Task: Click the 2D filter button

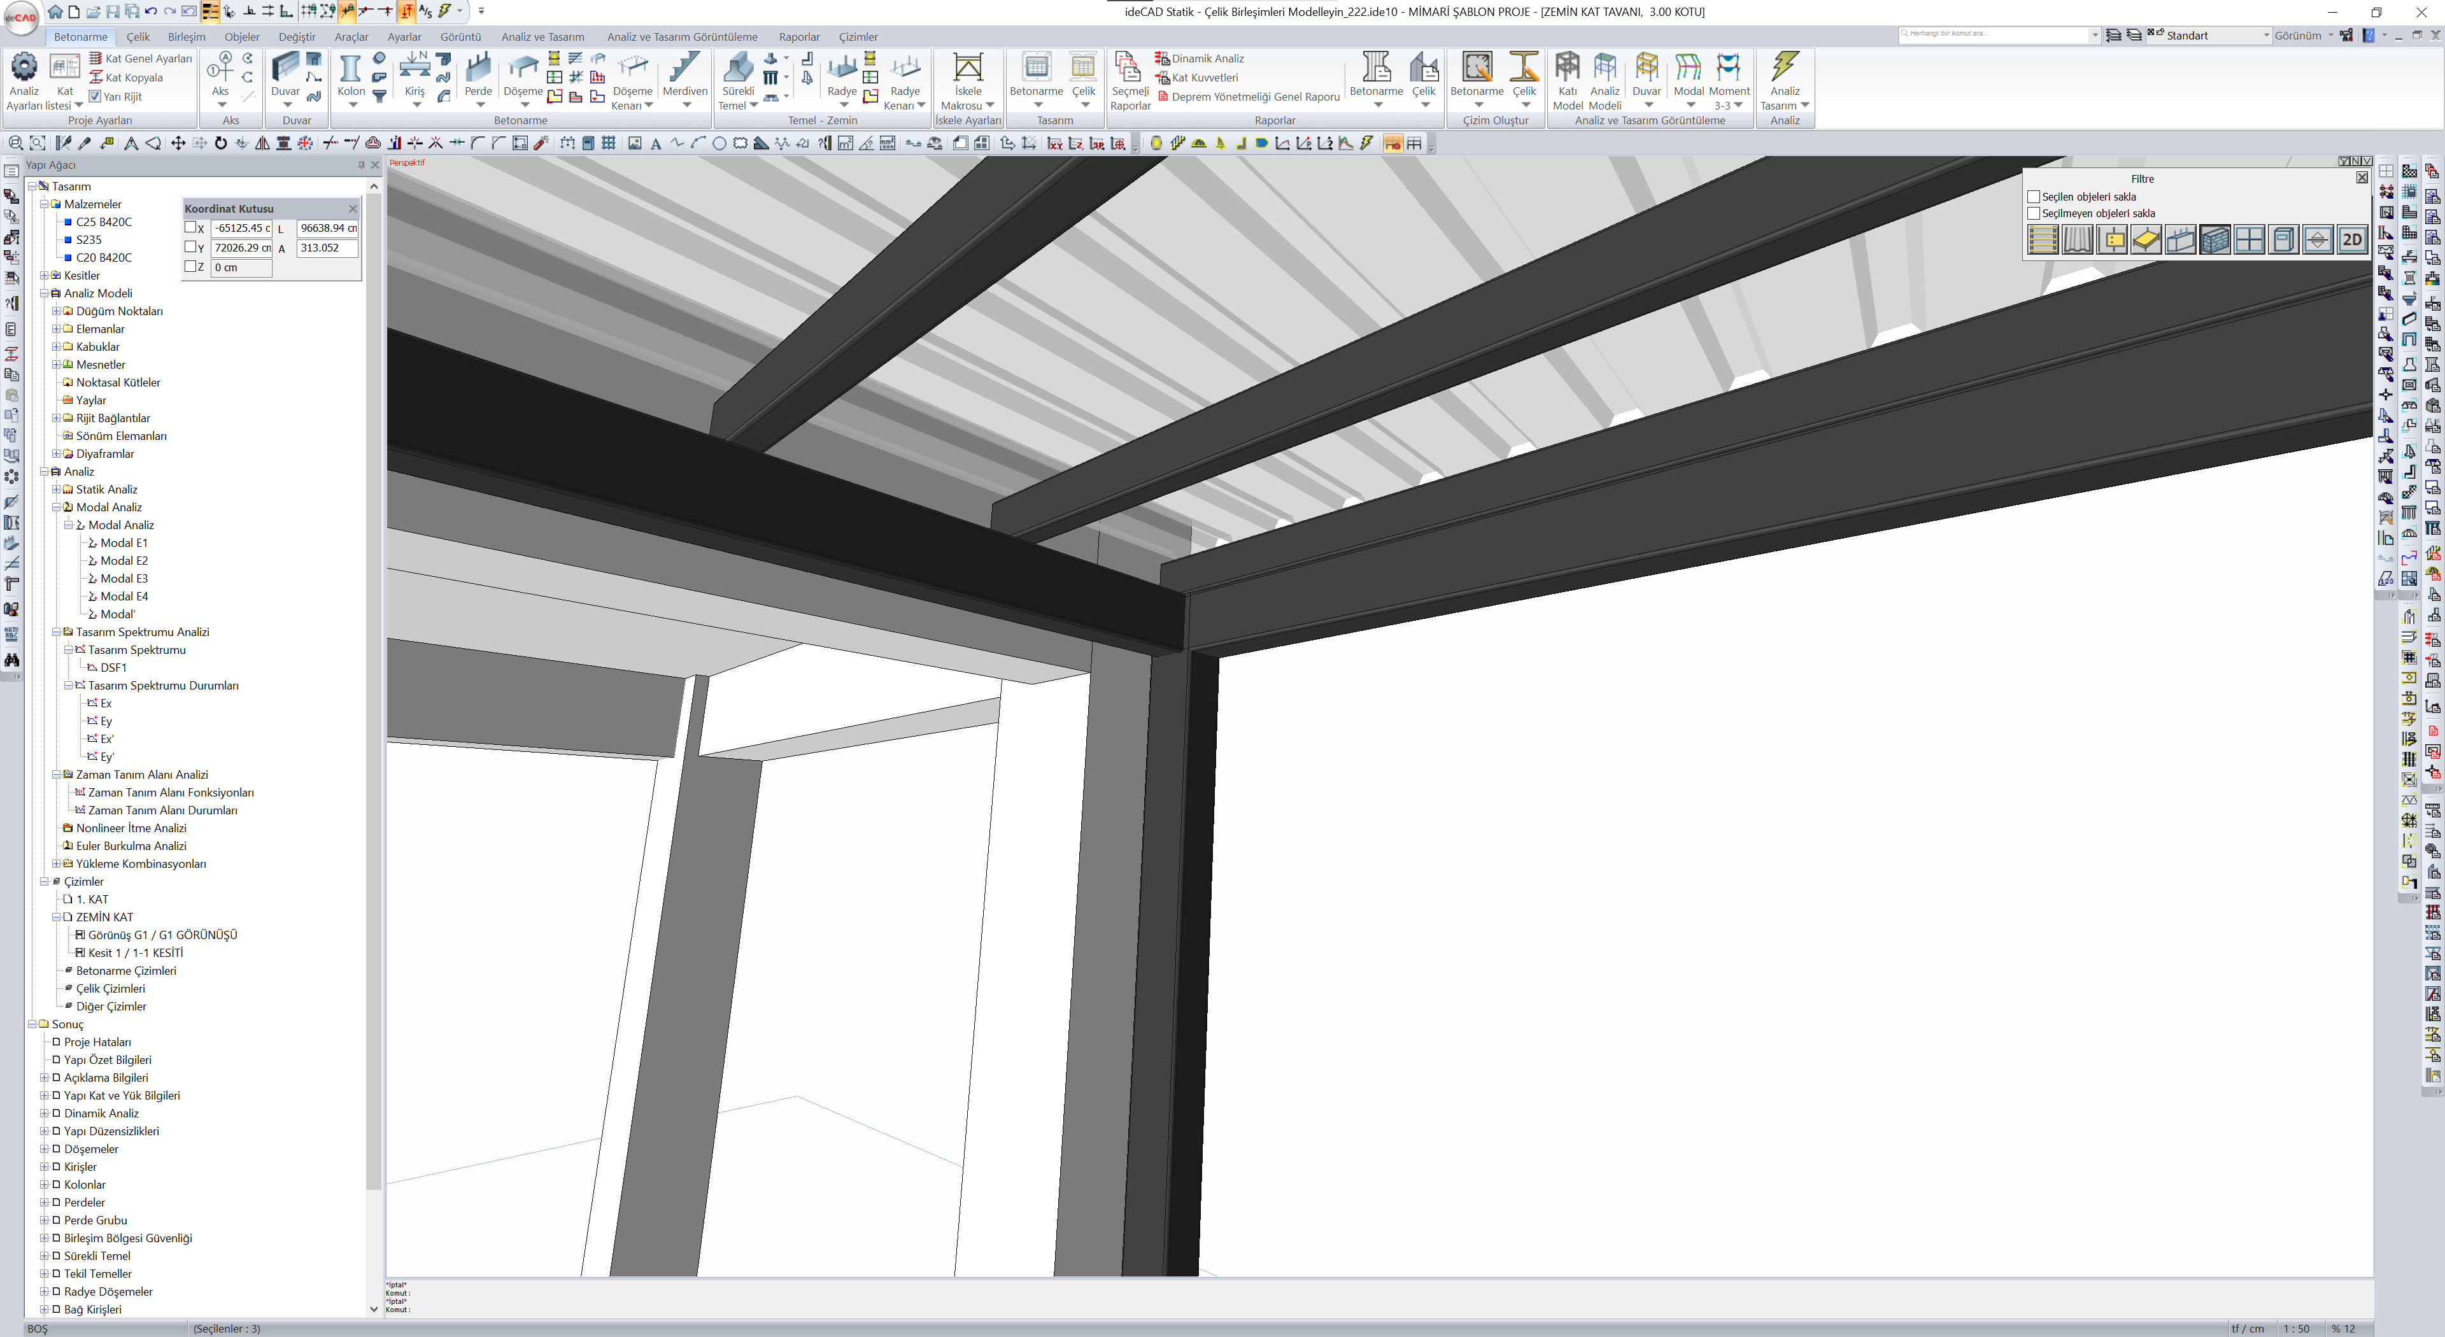Action: click(x=2352, y=240)
